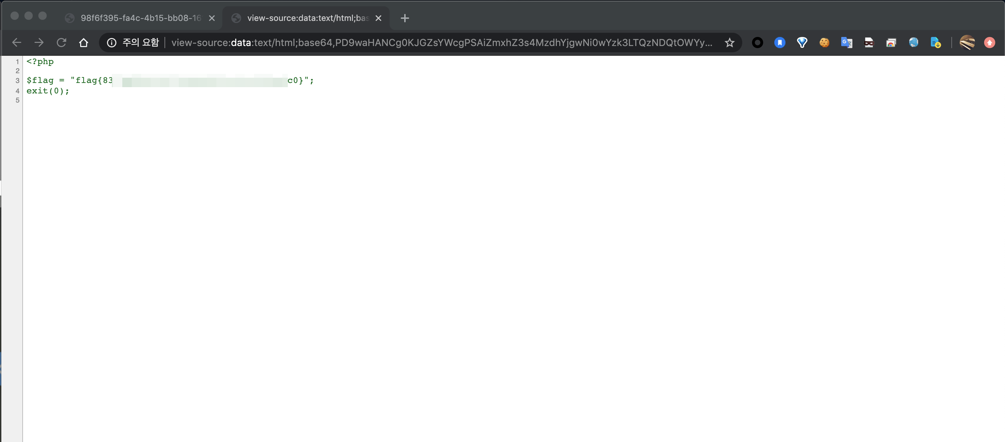Select the view-source:data:text/html tab
Screen dimensions: 1005x442
pos(307,18)
